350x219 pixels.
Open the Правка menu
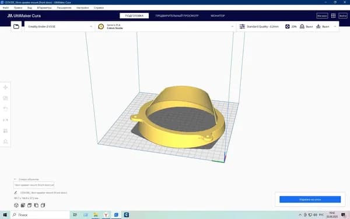point(18,8)
